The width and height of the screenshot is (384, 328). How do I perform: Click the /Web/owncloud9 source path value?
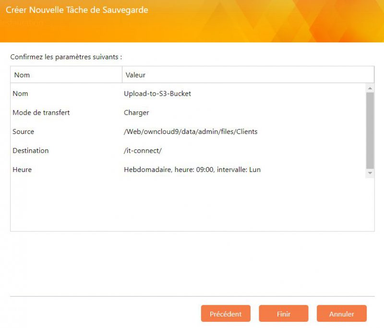191,132
